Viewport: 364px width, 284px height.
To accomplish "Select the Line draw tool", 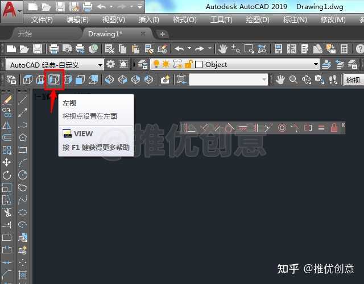I will tap(23, 100).
